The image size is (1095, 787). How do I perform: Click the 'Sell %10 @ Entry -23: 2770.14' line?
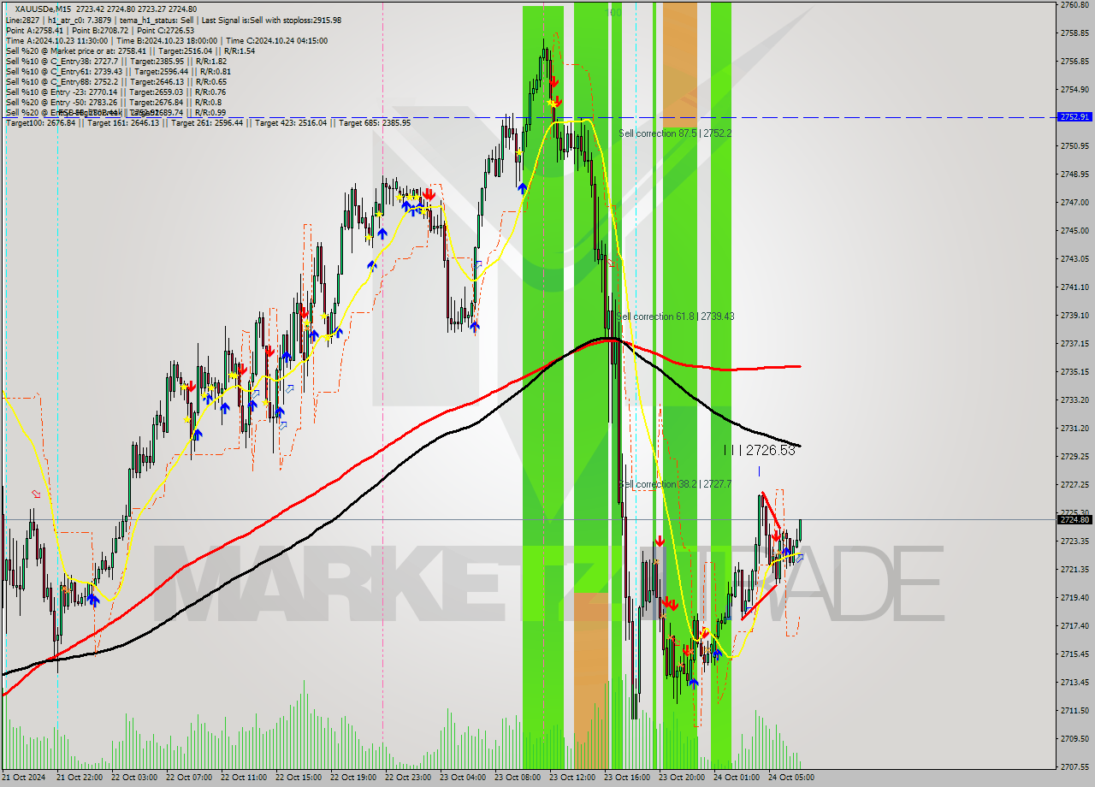coord(115,92)
